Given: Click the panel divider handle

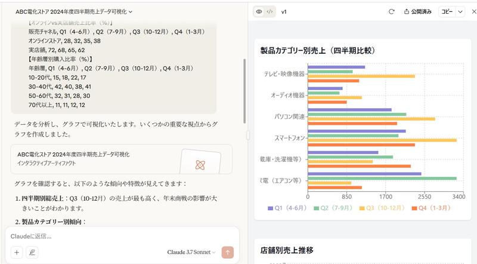Looking at the screenshot, I should point(248,136).
